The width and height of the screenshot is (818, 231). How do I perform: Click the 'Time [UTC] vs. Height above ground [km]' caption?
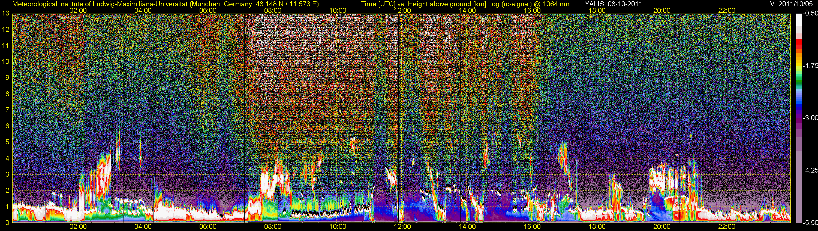coord(424,4)
